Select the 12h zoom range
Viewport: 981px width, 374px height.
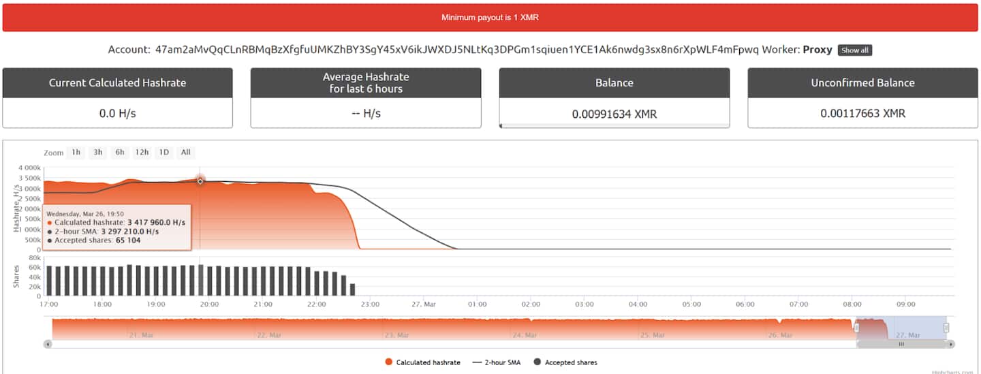(142, 153)
